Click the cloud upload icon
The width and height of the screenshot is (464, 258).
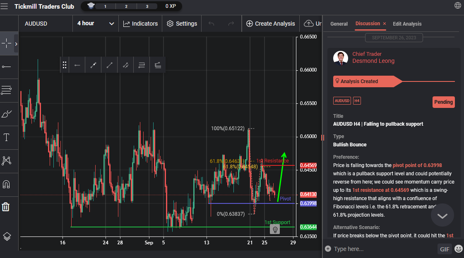(x=309, y=23)
